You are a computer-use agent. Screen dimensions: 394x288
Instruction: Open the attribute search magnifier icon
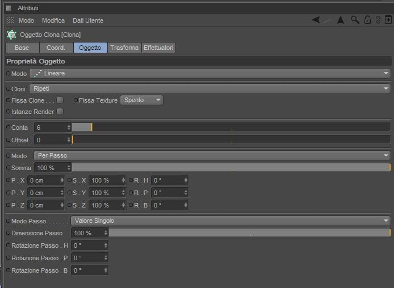point(355,20)
